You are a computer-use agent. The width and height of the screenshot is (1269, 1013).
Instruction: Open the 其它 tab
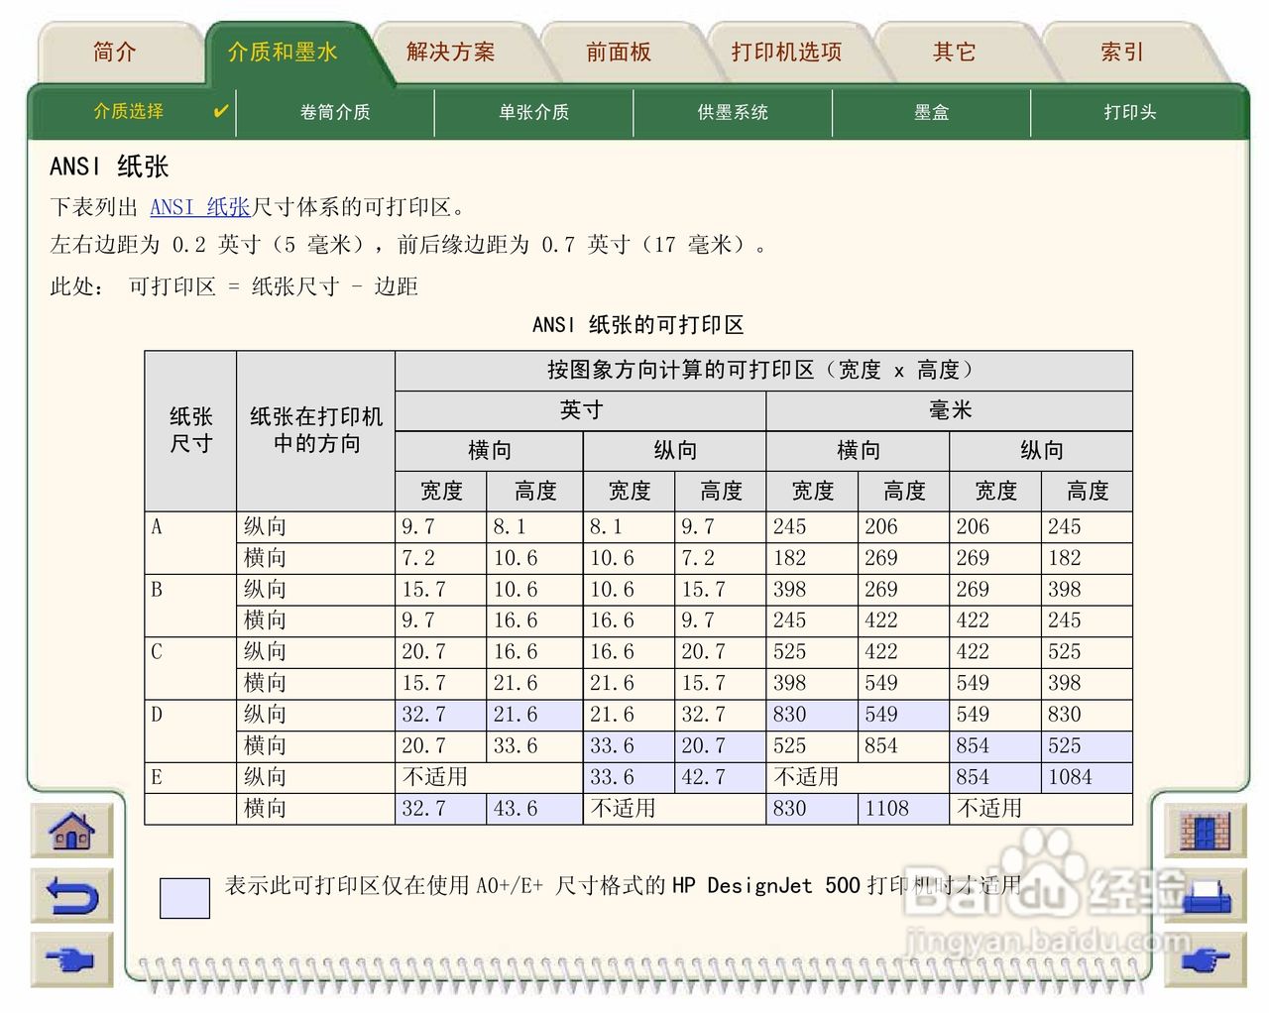pos(955,53)
